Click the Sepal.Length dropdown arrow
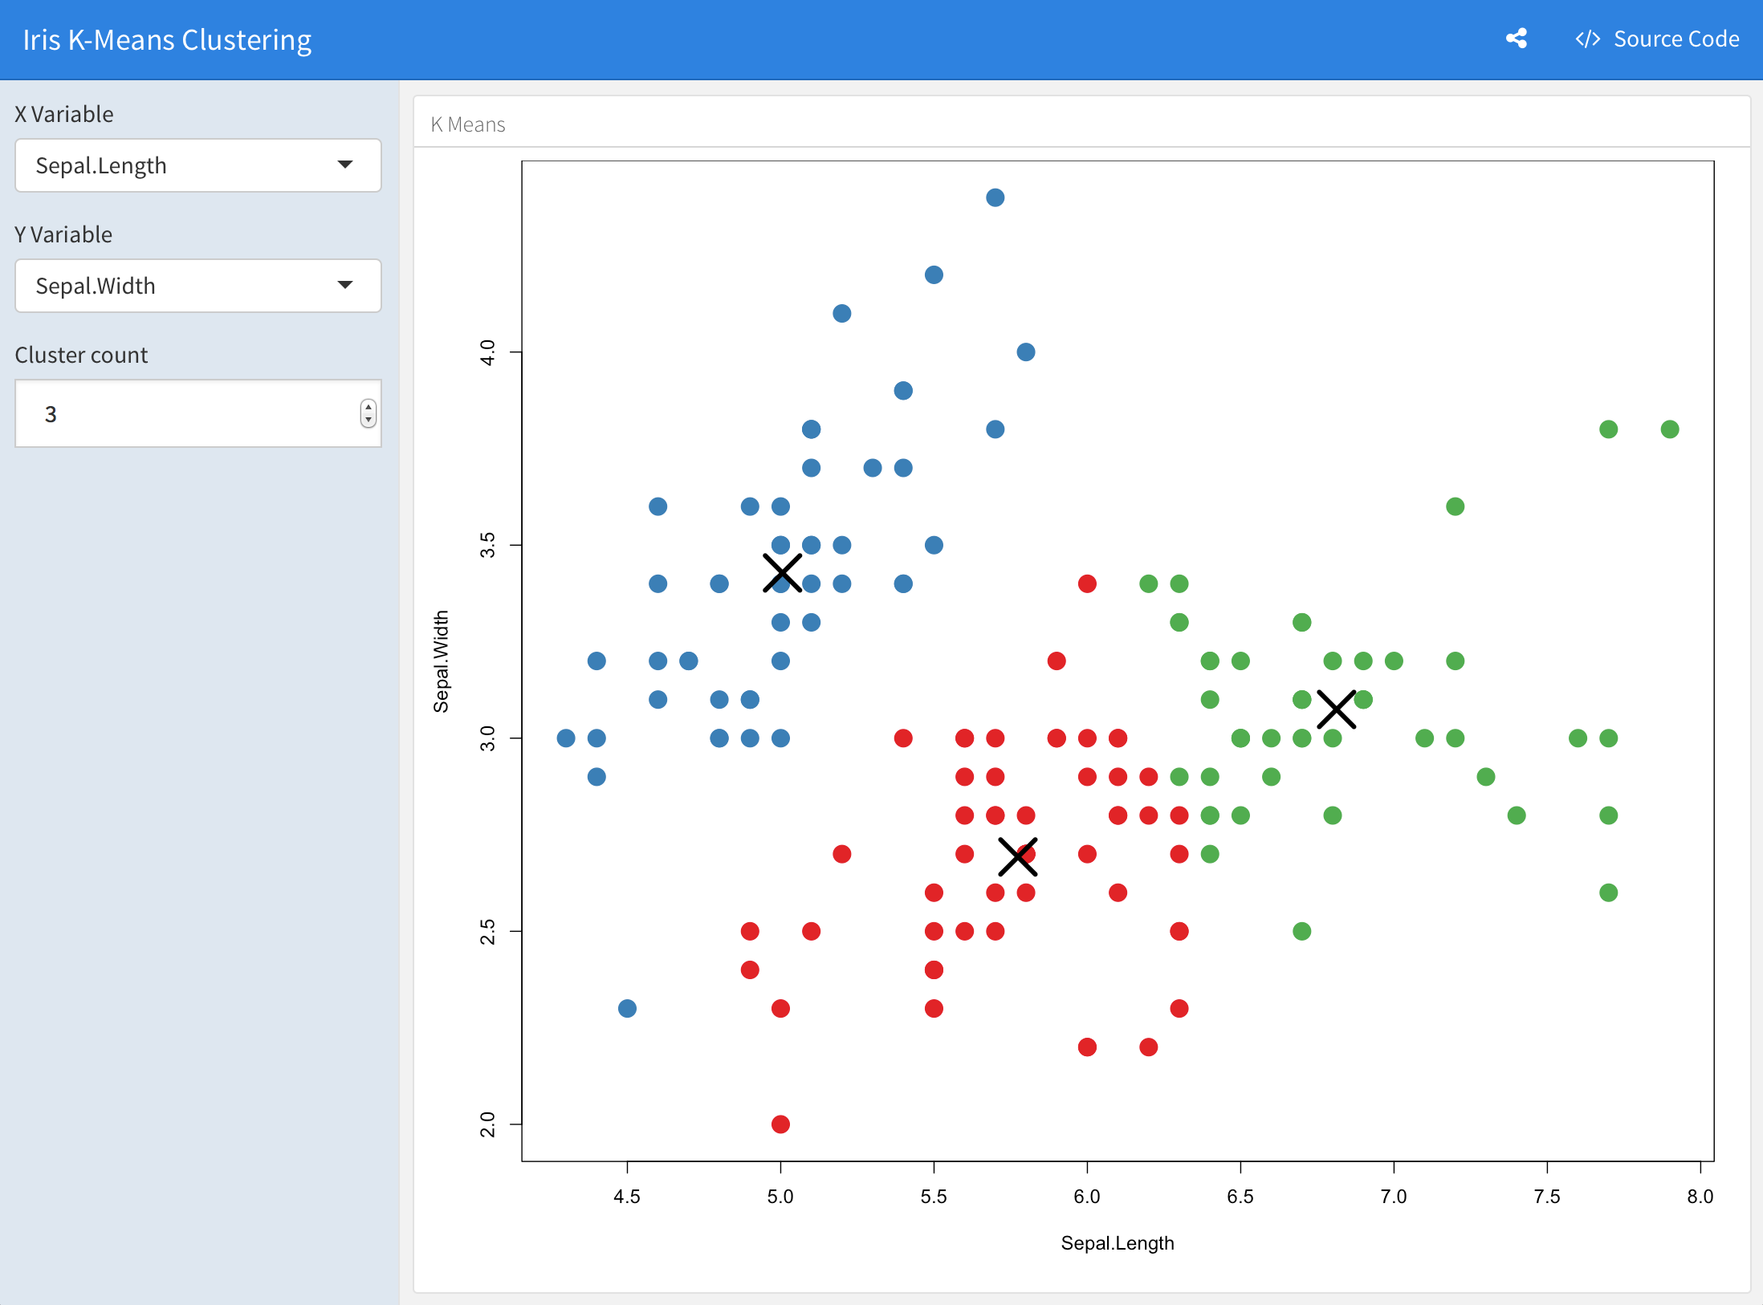Image resolution: width=1763 pixels, height=1305 pixels. [345, 165]
